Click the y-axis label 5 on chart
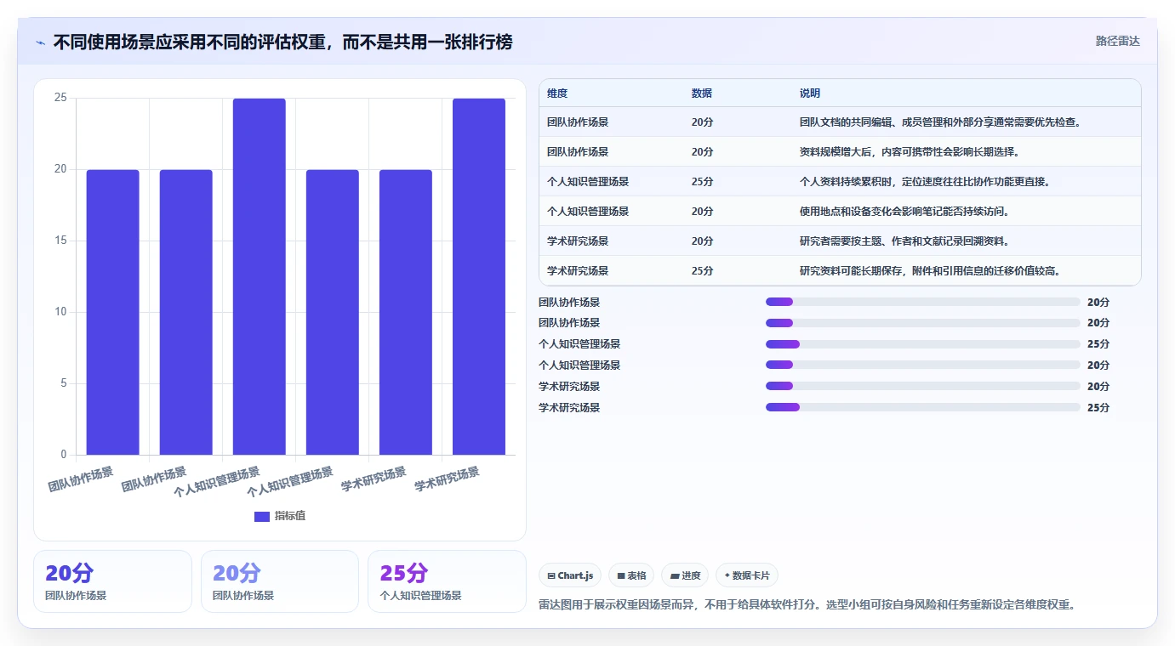The width and height of the screenshot is (1175, 646). click(x=64, y=383)
